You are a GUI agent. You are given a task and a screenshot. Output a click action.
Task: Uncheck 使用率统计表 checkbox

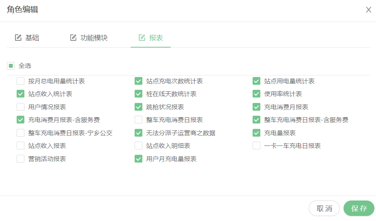point(256,94)
